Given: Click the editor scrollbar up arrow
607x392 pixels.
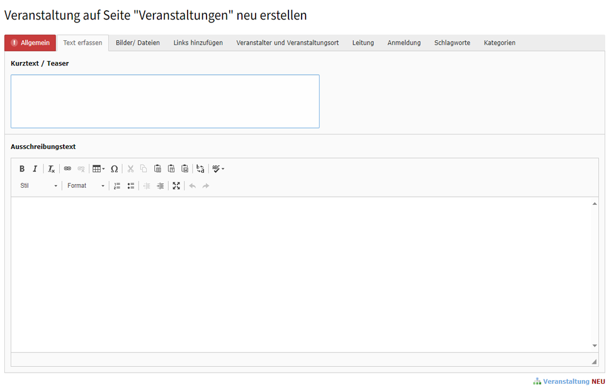Looking at the screenshot, I should pos(594,204).
